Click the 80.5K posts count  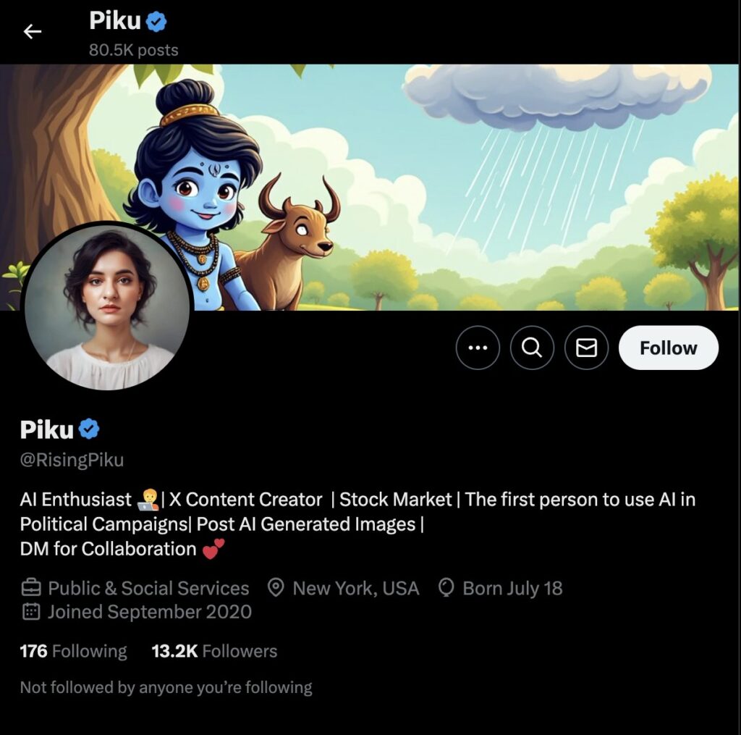pyautogui.click(x=134, y=50)
